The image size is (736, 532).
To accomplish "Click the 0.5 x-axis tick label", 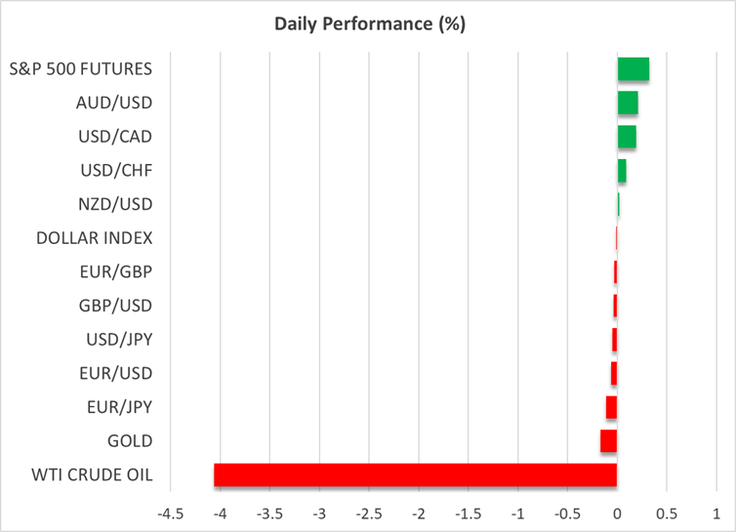I will tap(667, 512).
